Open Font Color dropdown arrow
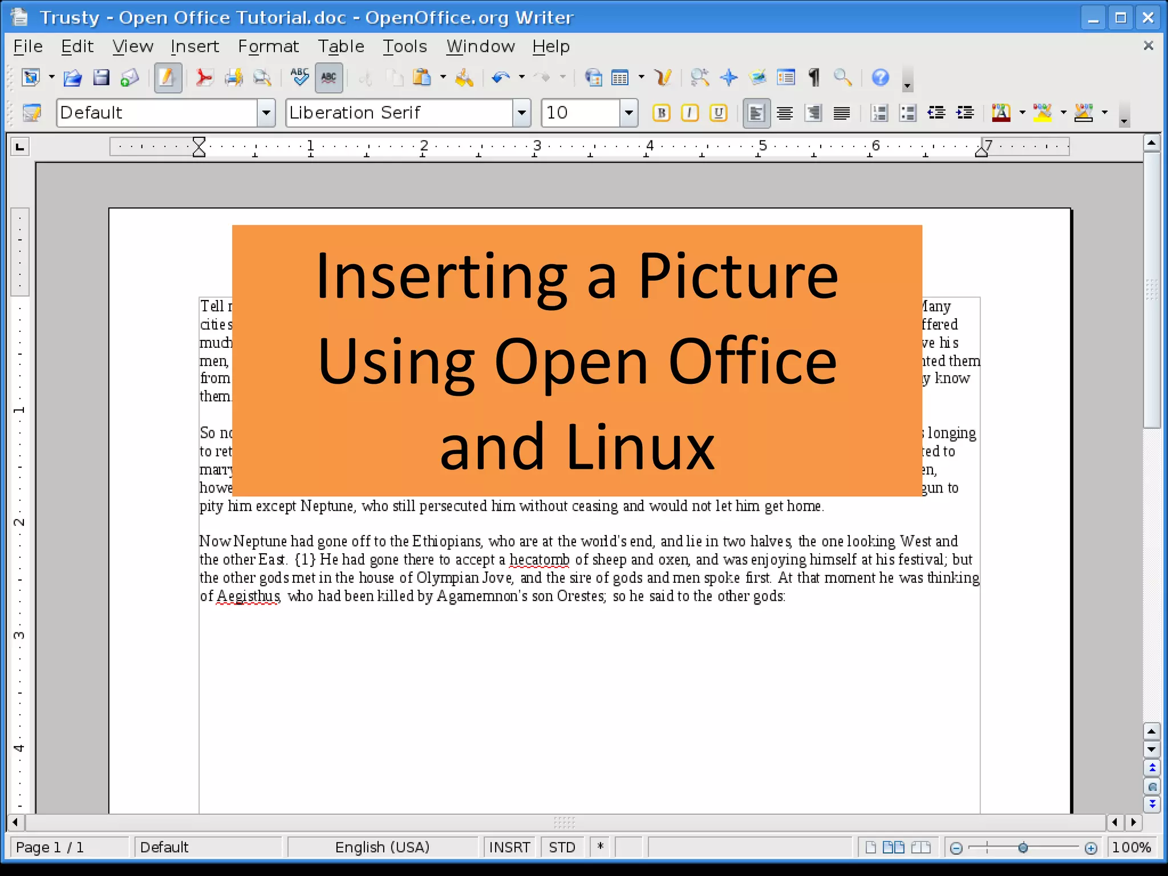1168x876 pixels. (1022, 112)
